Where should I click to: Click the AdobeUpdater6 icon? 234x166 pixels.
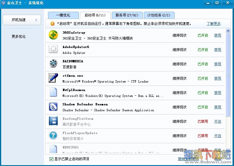[53, 49]
